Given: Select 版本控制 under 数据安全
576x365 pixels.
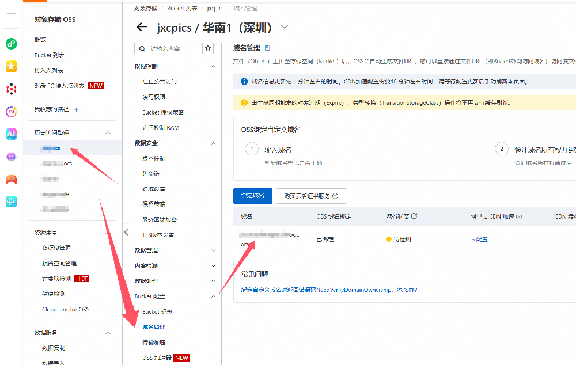Looking at the screenshot, I should coord(154,158).
